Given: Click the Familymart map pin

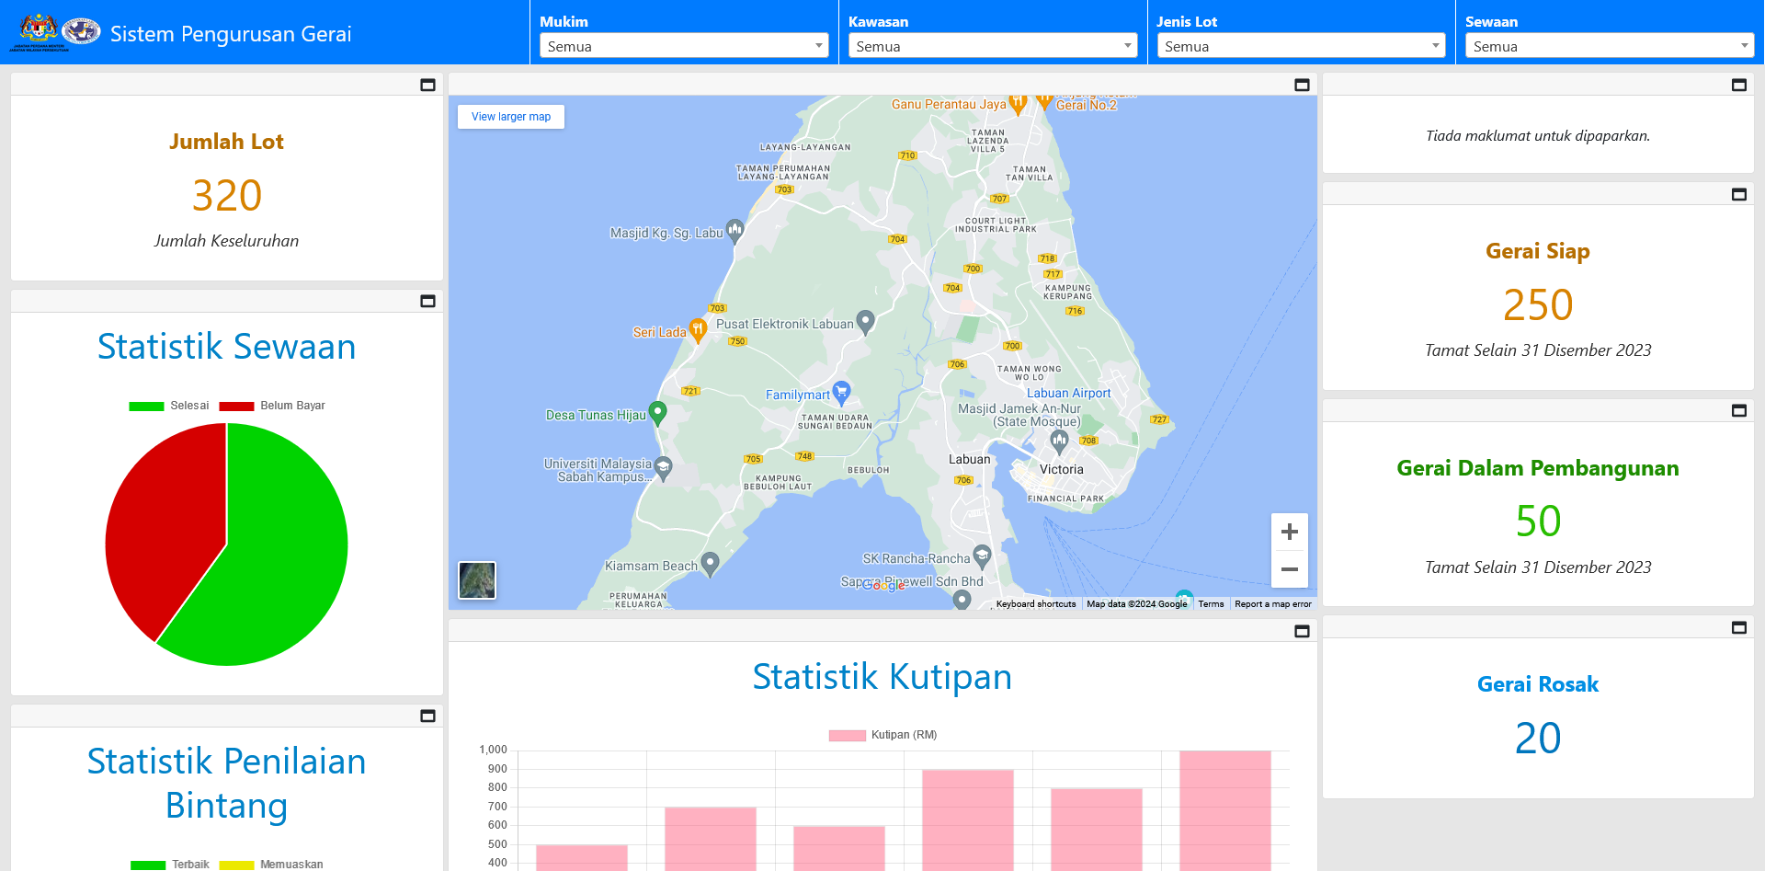Looking at the screenshot, I should (x=840, y=392).
